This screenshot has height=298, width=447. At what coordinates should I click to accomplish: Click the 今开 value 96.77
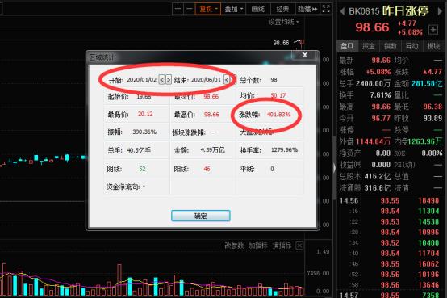381,118
